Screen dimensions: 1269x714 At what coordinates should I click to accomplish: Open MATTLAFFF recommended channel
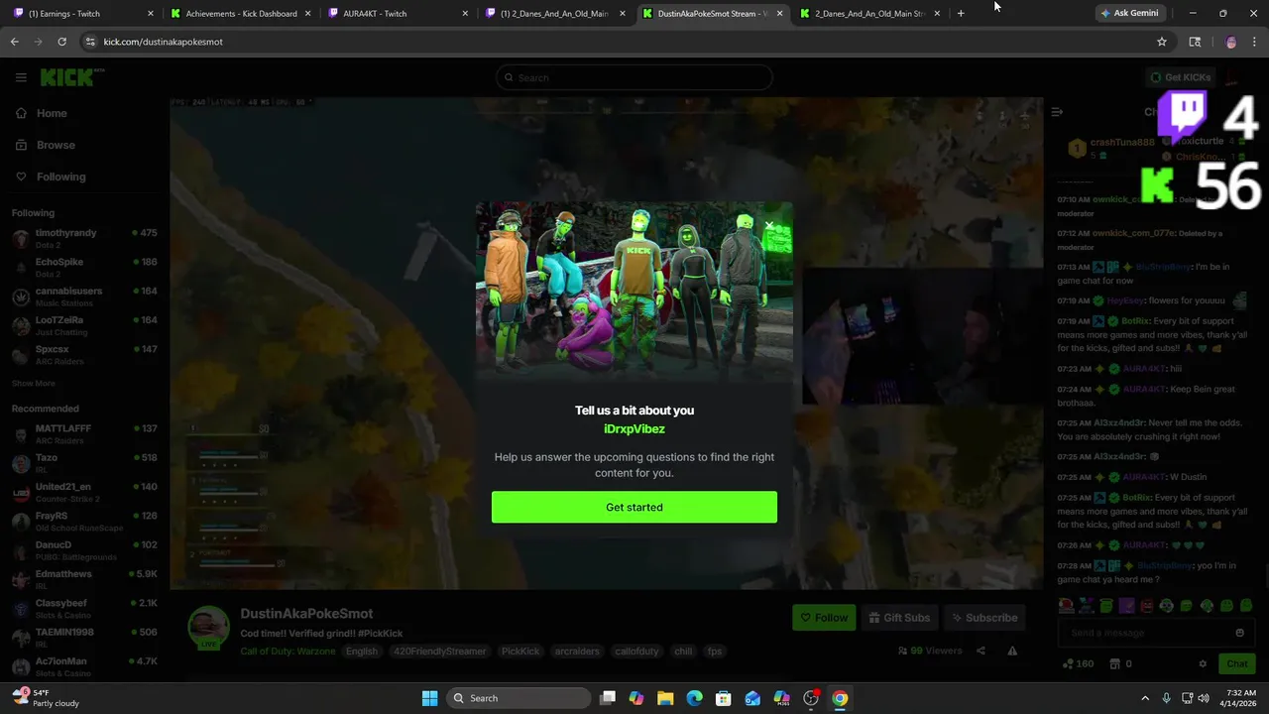84,433
